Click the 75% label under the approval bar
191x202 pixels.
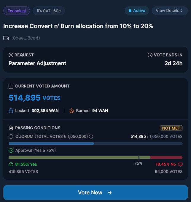tap(138, 163)
